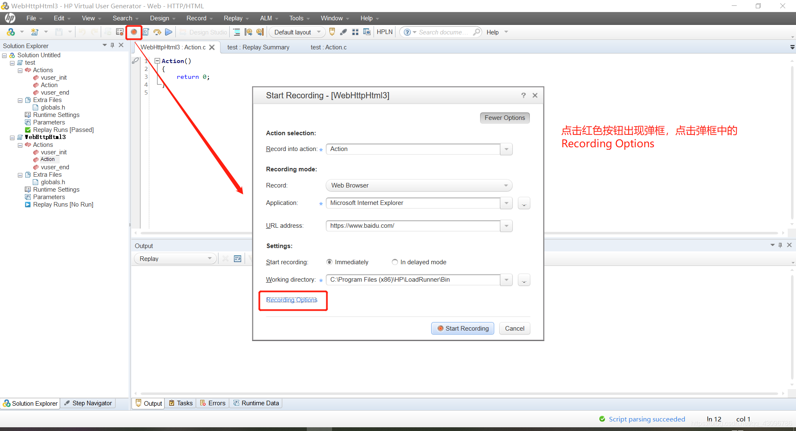Image resolution: width=796 pixels, height=431 pixels.
Task: Click the Replay play arrow icon
Action: [x=168, y=32]
